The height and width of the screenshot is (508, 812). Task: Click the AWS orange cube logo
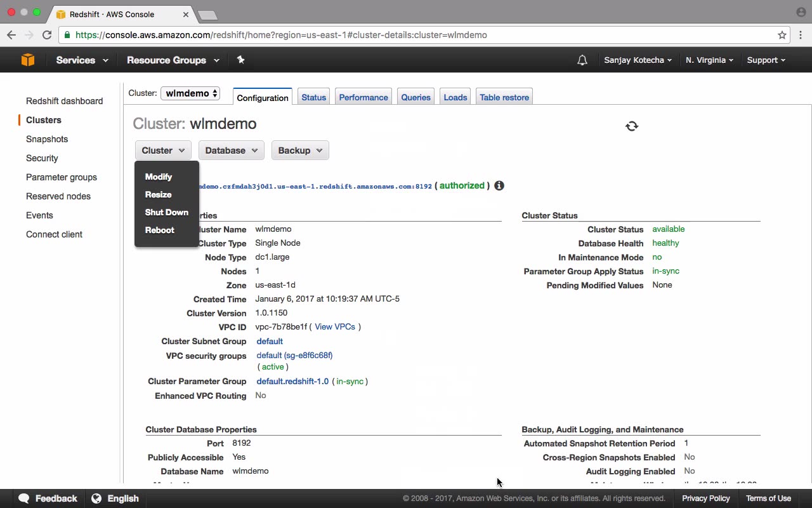pos(28,60)
